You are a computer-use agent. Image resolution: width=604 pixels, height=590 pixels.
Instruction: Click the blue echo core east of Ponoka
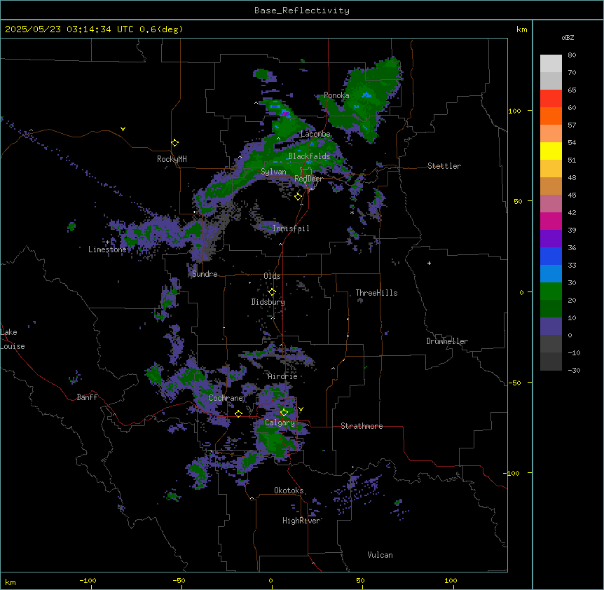366,95
